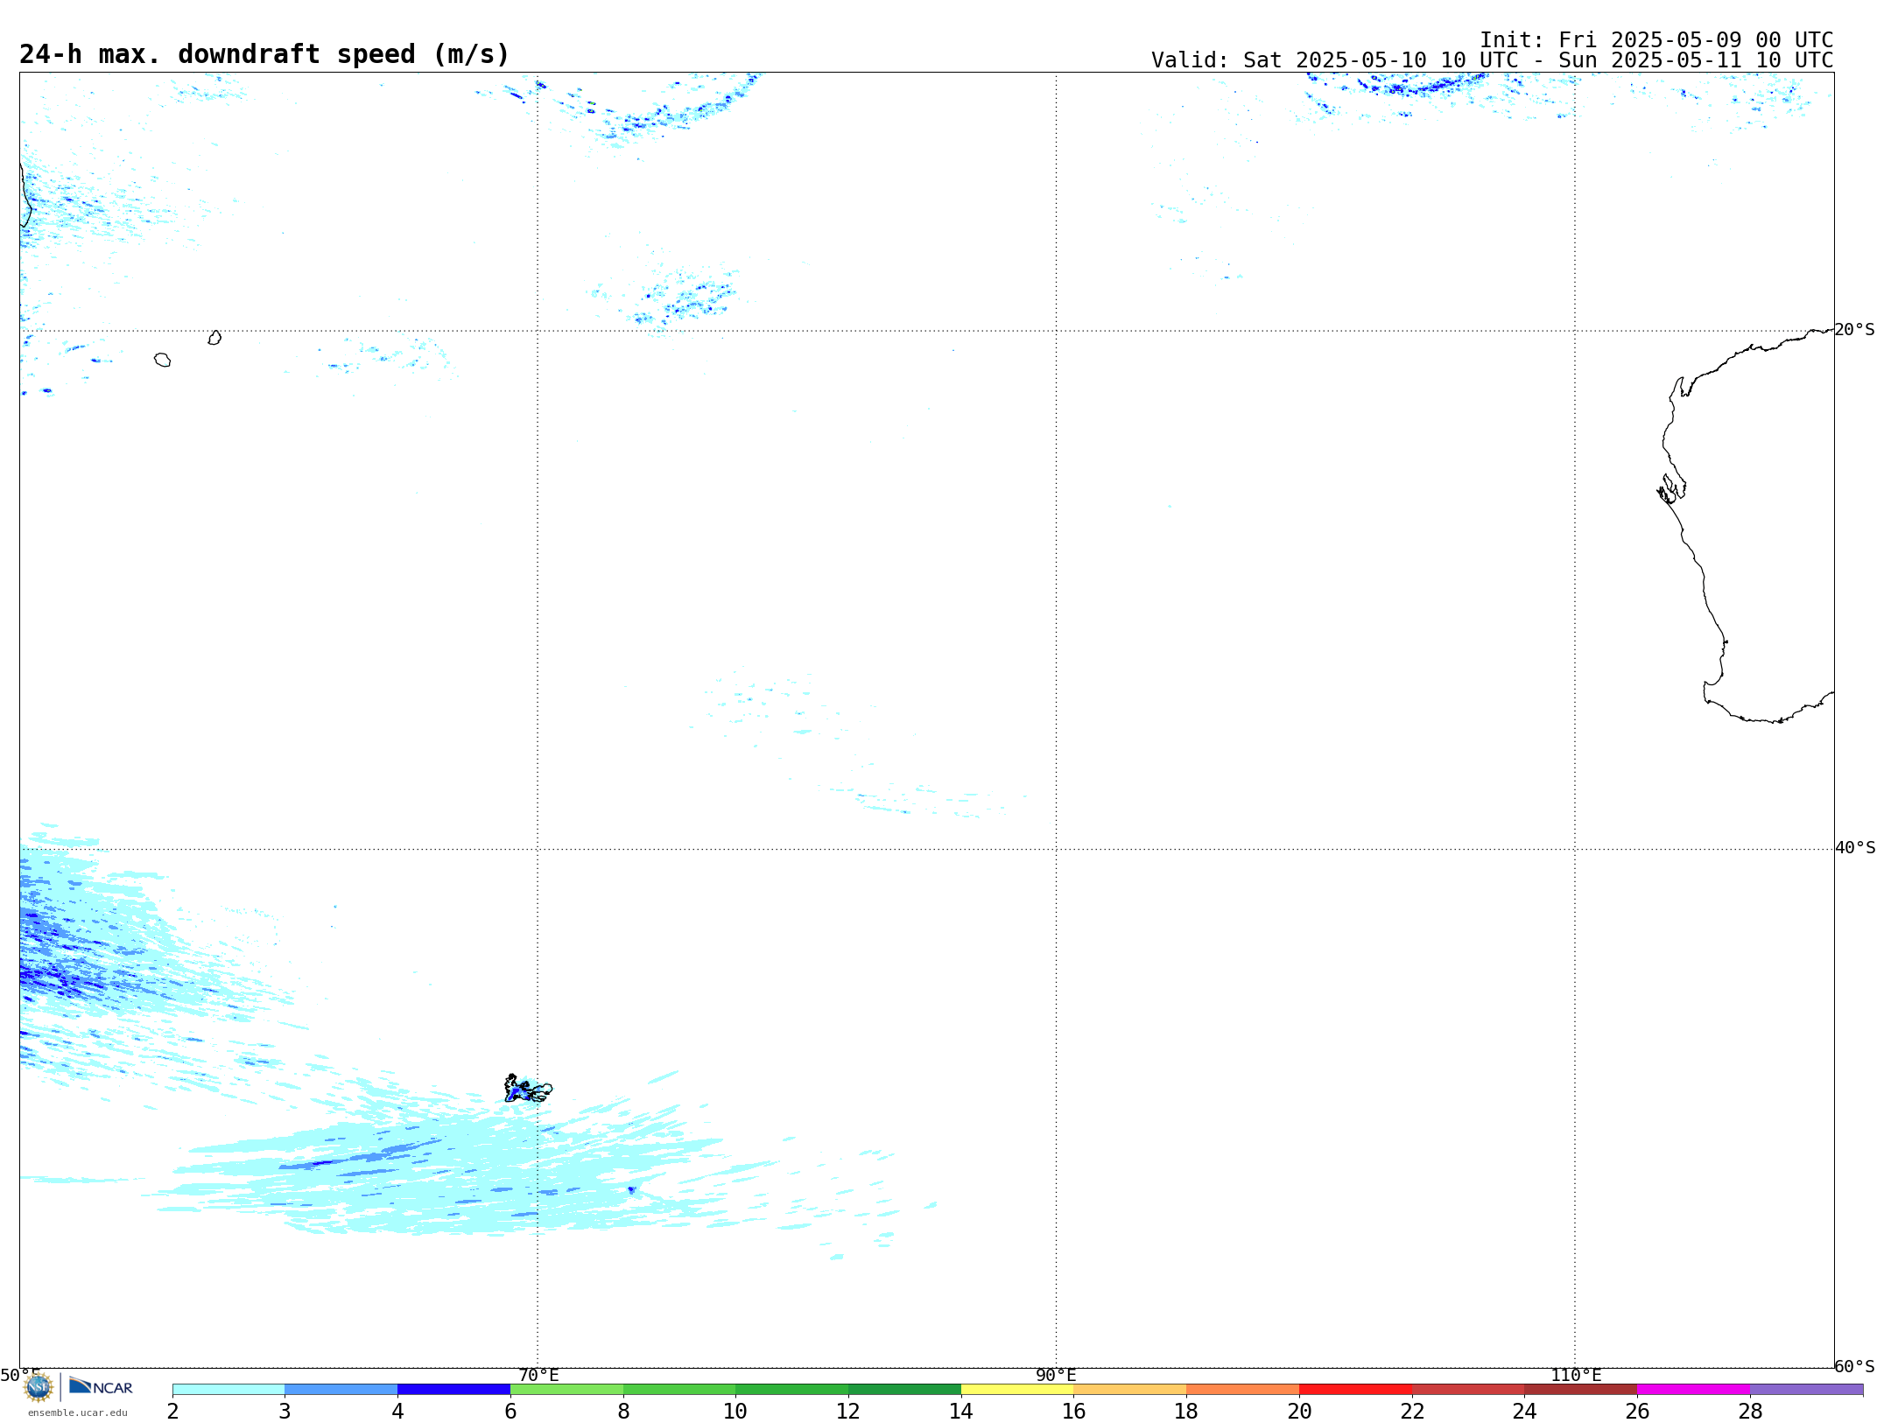
Task: Choose the bright red 20–22 m/s swatch
Action: [x=1356, y=1390]
